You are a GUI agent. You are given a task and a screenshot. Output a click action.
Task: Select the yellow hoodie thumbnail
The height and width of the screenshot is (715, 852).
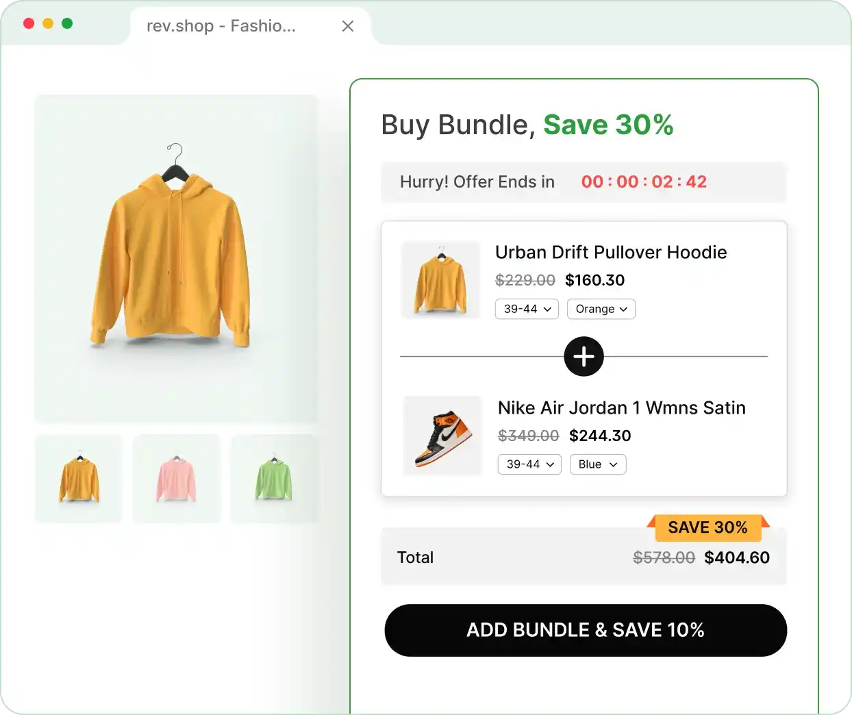(x=78, y=478)
